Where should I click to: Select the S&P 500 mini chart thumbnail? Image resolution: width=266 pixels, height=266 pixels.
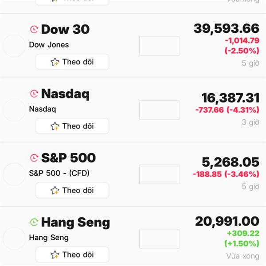coord(159,174)
